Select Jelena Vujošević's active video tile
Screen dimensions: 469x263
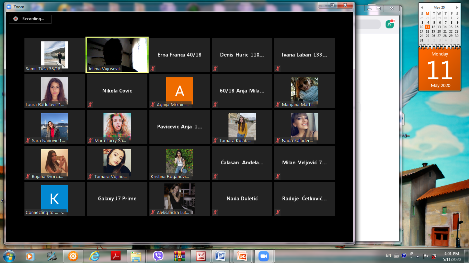[x=117, y=55]
